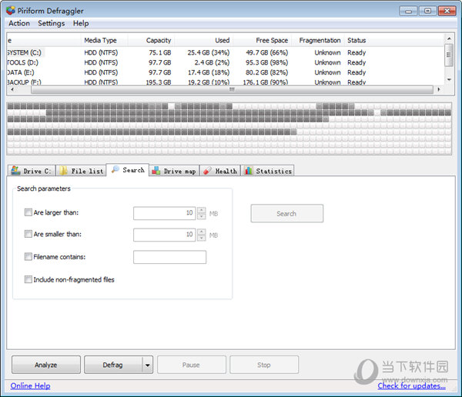The height and width of the screenshot is (397, 462).
Task: Select the DATA (E:) drive row
Action: [226, 72]
